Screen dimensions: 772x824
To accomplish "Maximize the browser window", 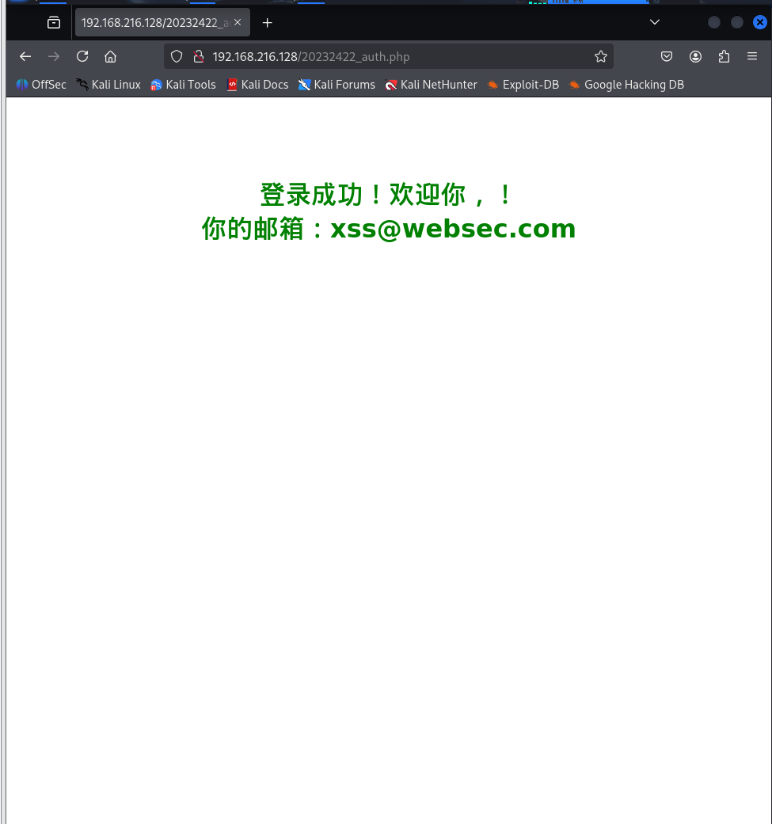I will coord(737,22).
